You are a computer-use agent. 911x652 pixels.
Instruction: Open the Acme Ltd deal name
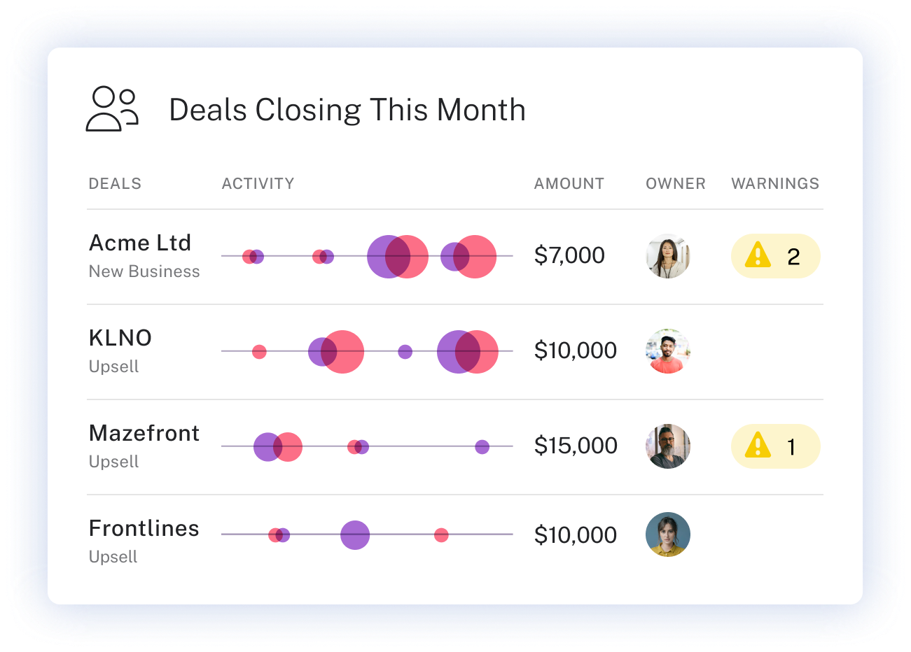click(140, 243)
